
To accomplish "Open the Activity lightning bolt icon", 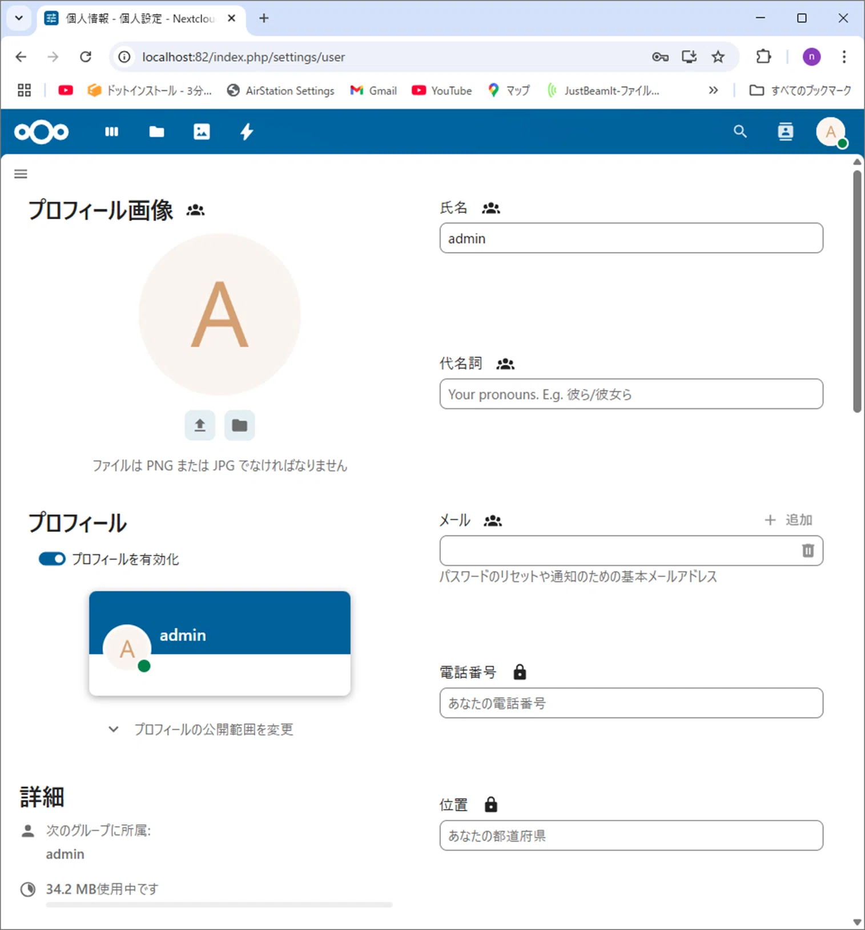I will pyautogui.click(x=247, y=132).
